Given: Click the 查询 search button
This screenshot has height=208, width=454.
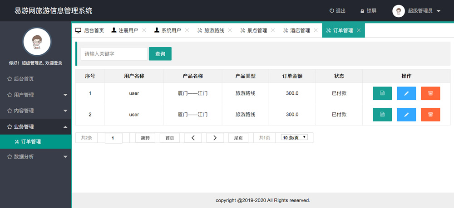Looking at the screenshot, I should pyautogui.click(x=160, y=54).
